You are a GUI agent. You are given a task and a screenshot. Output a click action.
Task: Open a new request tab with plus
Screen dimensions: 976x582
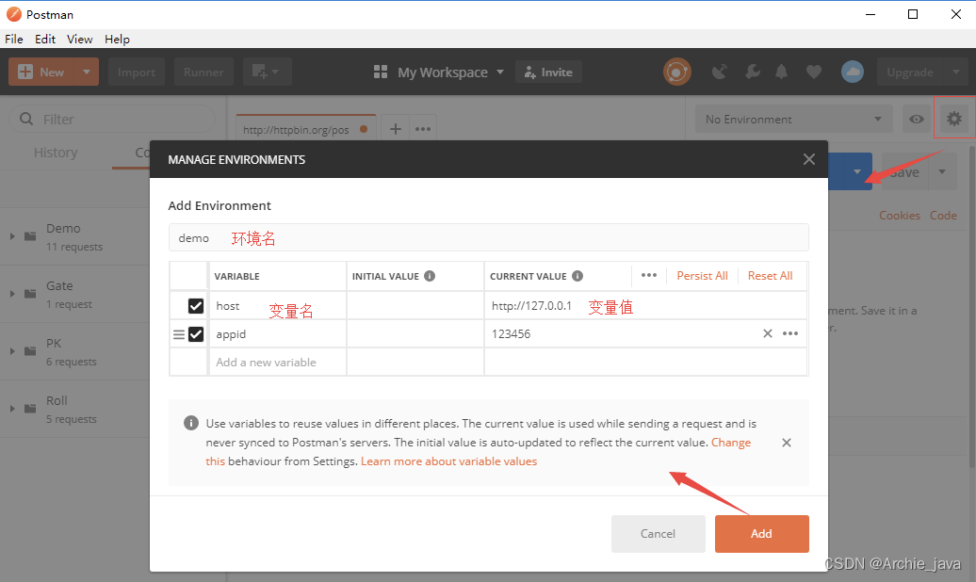396,129
